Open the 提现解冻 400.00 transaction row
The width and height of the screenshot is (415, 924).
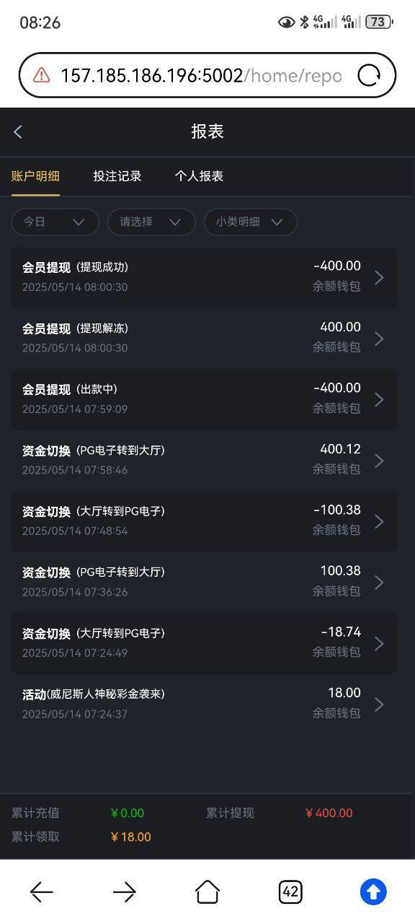click(204, 338)
